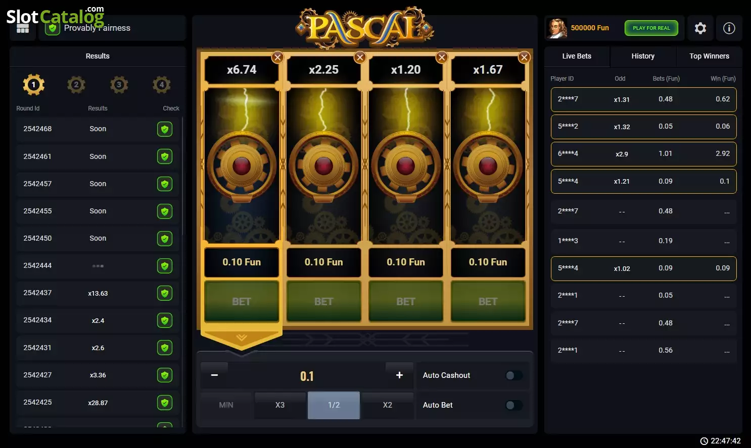Viewport: 751px width, 448px height.
Task: Collapse the bet settings chevron panel
Action: coord(242,338)
